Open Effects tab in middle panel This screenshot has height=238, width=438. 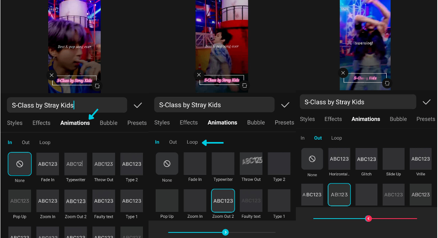[x=189, y=123]
